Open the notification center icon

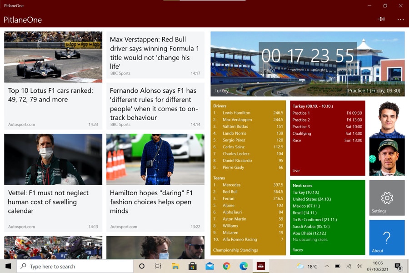pyautogui.click(x=398, y=267)
